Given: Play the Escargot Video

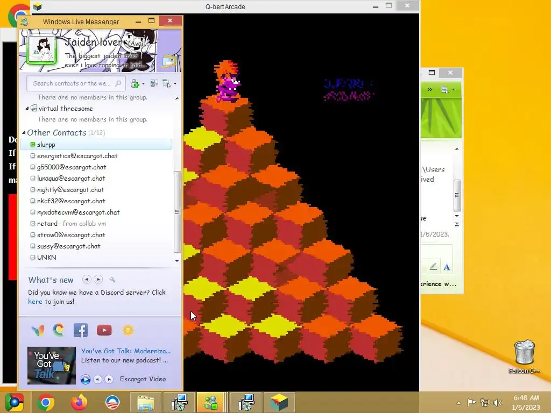Looking at the screenshot, I should tap(86, 379).
